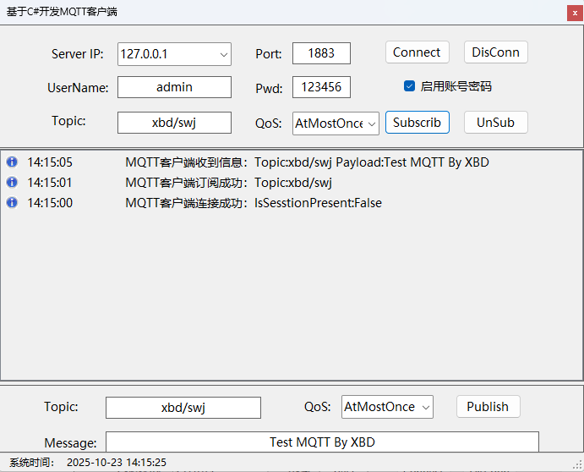Click info icon beside 14:15:00 log entry

tap(12, 203)
